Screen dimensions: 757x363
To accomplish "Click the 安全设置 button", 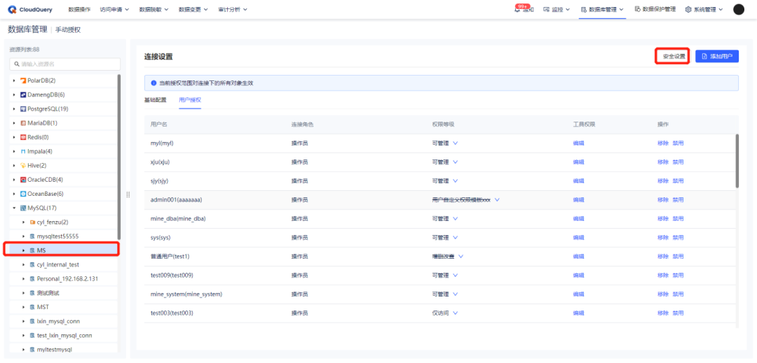I will [671, 57].
